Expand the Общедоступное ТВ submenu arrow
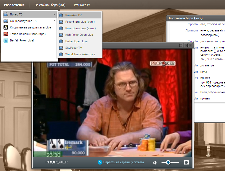The width and height of the screenshot is (225, 171). [54, 21]
